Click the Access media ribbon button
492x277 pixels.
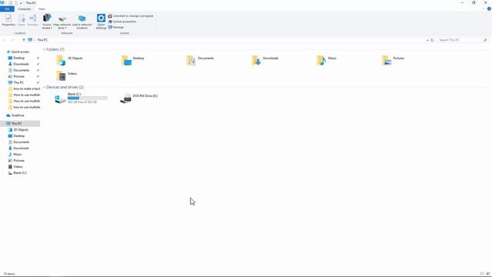click(47, 22)
